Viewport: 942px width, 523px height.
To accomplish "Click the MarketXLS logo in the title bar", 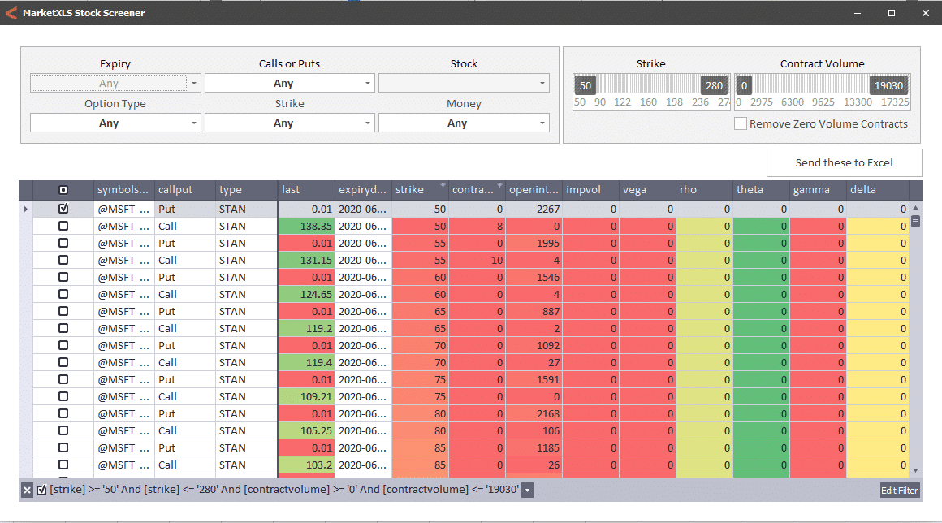I will point(11,13).
